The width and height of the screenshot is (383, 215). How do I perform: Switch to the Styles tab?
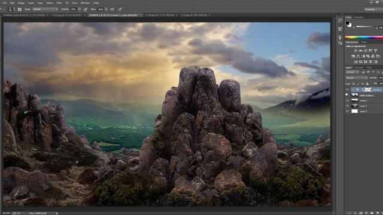[x=364, y=42]
